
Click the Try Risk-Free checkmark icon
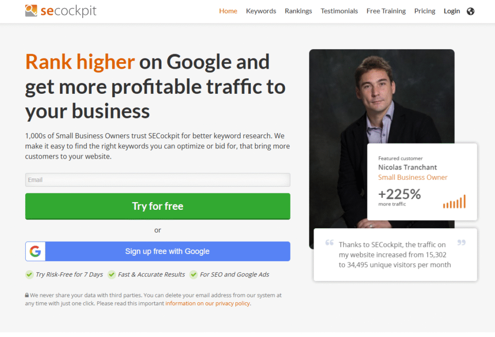[29, 275]
